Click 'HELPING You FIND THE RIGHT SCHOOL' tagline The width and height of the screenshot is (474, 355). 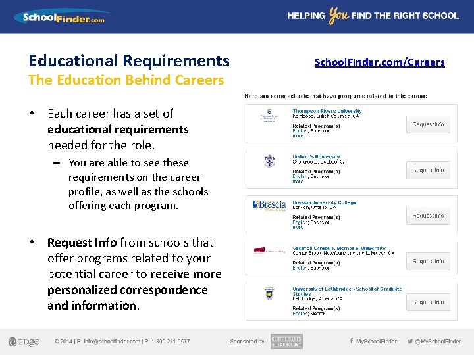click(373, 16)
